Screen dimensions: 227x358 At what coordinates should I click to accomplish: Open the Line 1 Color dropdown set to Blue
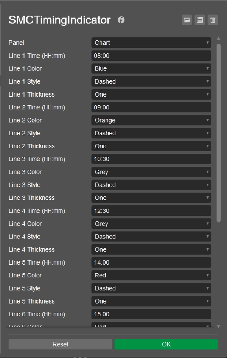(x=151, y=68)
